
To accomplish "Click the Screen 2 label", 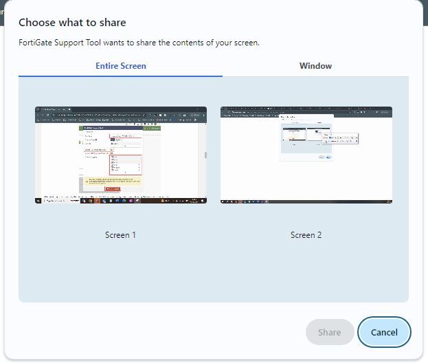I will (306, 235).
